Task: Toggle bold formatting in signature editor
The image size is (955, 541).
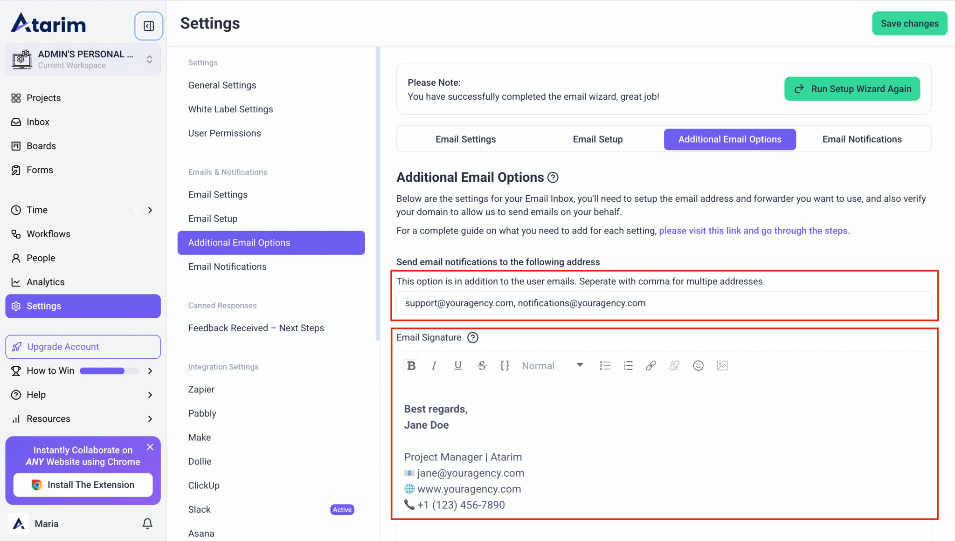Action: click(411, 366)
